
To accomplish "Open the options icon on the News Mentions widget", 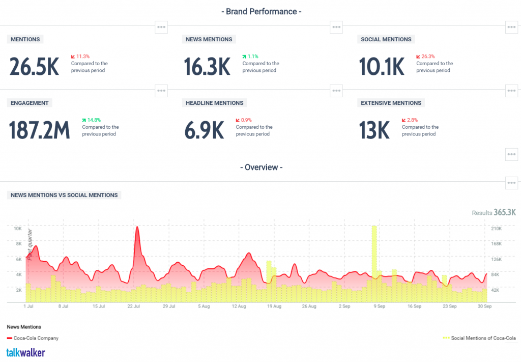I will 336,27.
